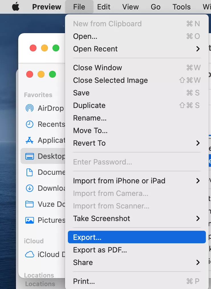Open the Apple menu logo
Screen dimensions: 211x289
16,7
